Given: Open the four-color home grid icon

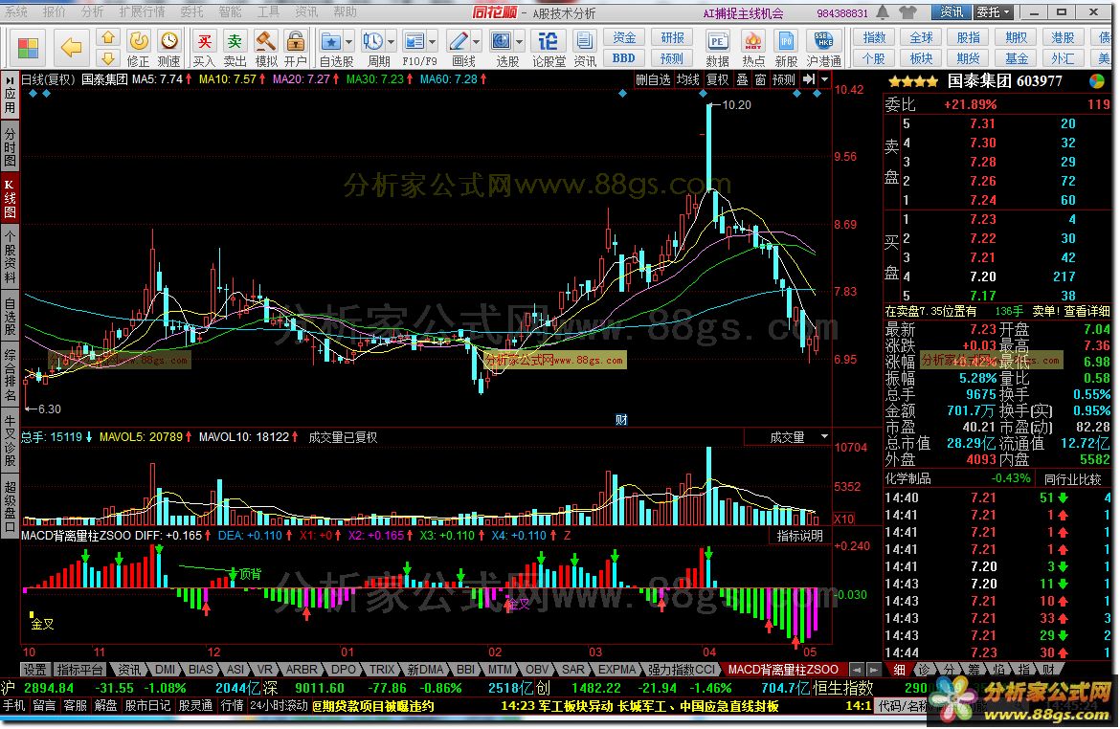Looking at the screenshot, I should pyautogui.click(x=27, y=48).
